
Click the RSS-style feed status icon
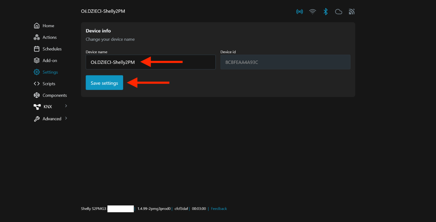coord(352,12)
